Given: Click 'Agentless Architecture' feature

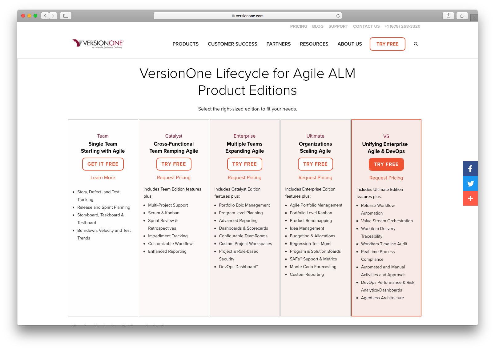Looking at the screenshot, I should 382,298.
